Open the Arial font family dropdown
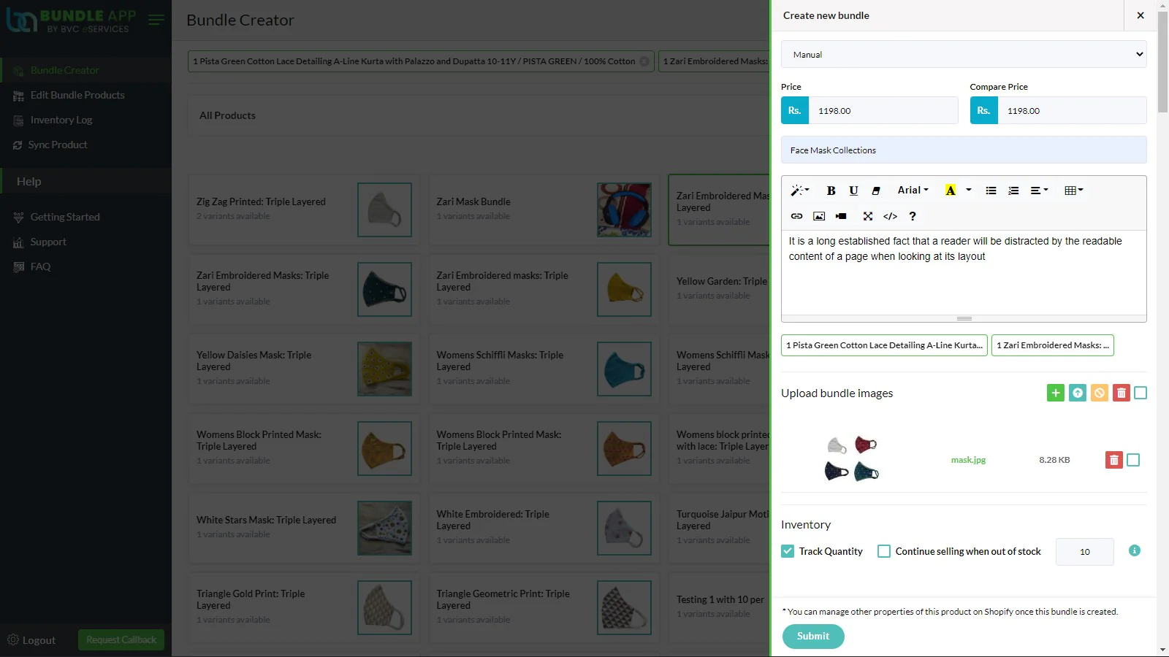1169x657 pixels. 913,191
